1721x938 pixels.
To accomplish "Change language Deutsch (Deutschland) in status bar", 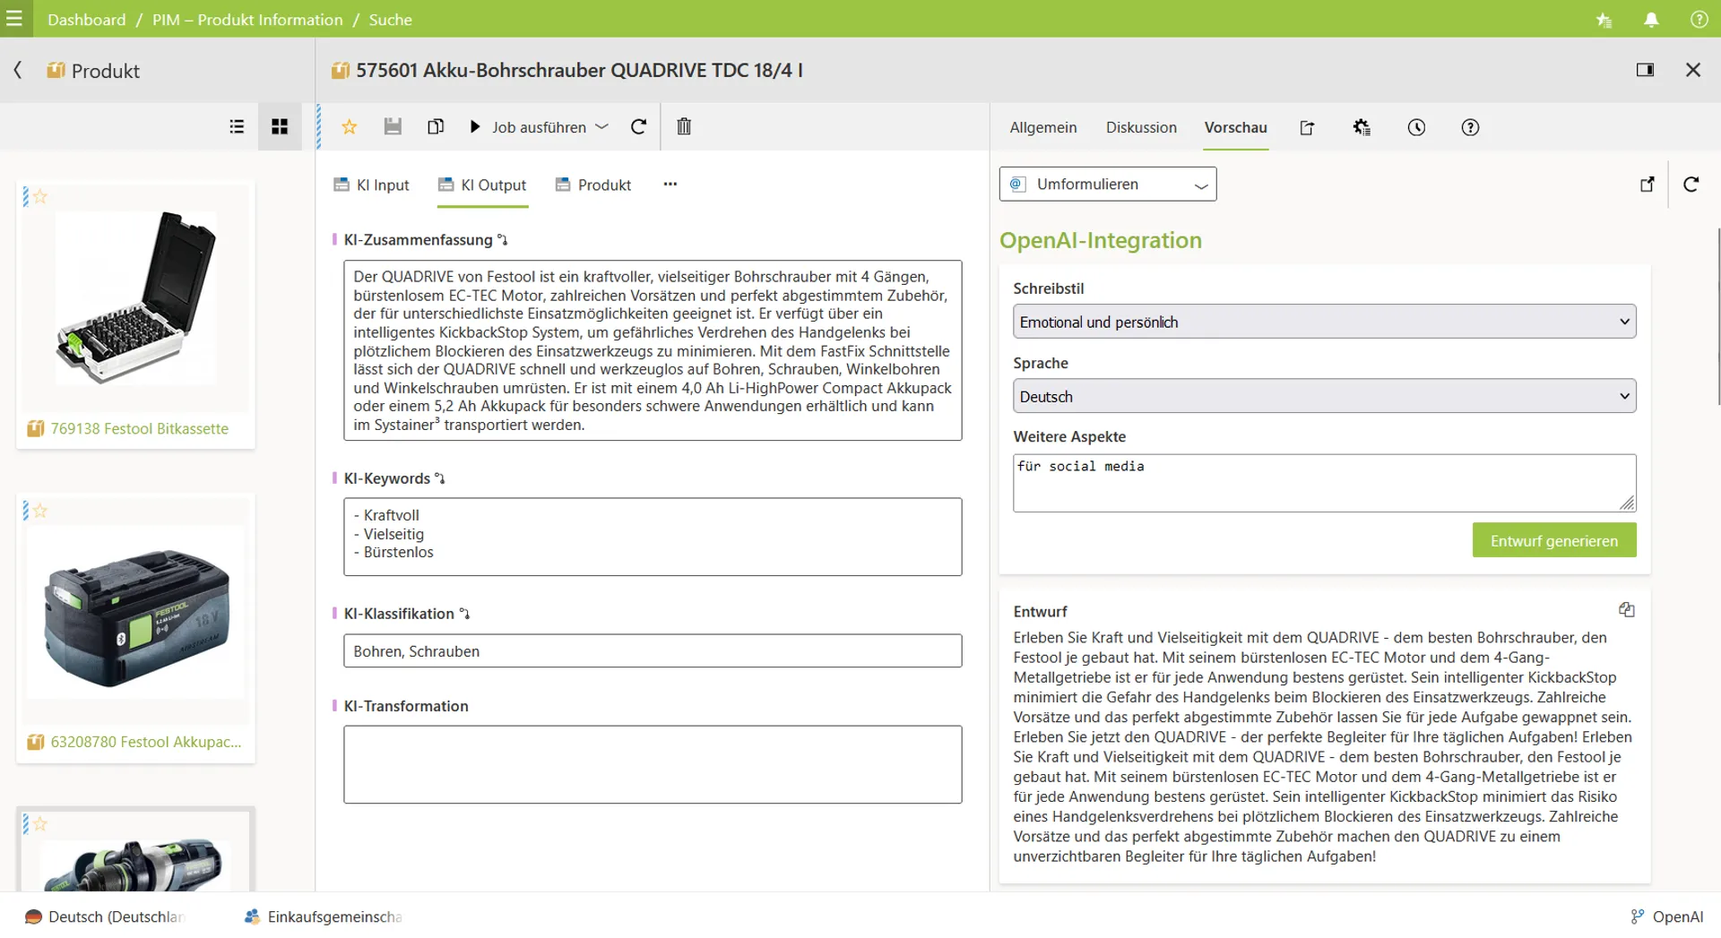I will click(105, 916).
